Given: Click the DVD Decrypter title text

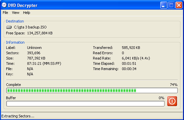Looking at the screenshot, I should pyautogui.click(x=22, y=5).
